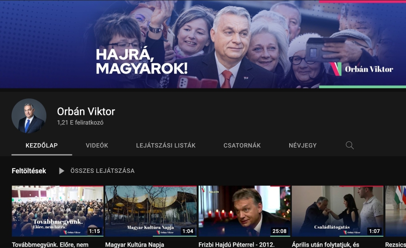Click the Összes lejátszása link
406x248 pixels.
[103, 171]
